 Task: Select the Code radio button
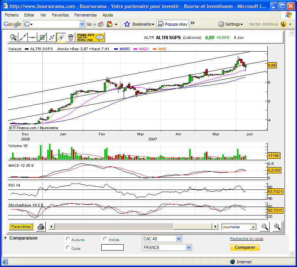pyautogui.click(x=68, y=248)
